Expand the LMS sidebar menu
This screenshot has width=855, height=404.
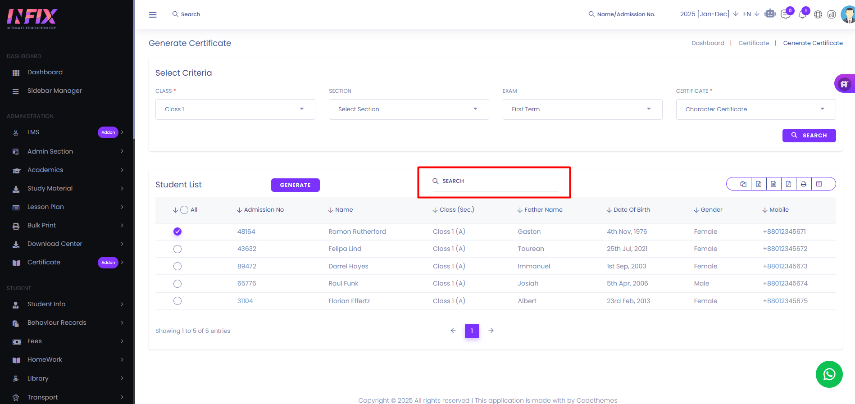click(67, 132)
